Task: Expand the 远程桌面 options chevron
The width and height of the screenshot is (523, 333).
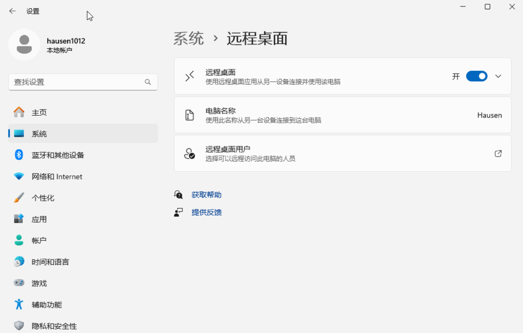Action: (498, 76)
